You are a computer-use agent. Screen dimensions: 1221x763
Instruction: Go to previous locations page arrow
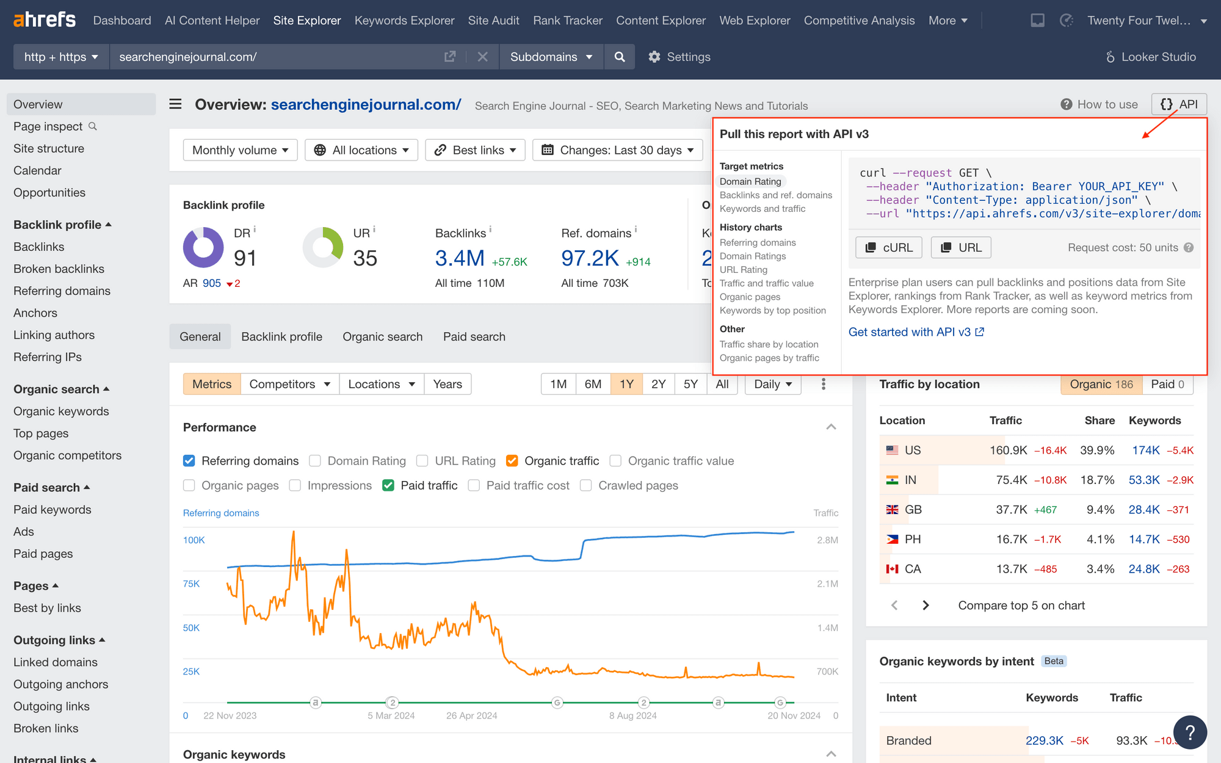click(x=894, y=606)
